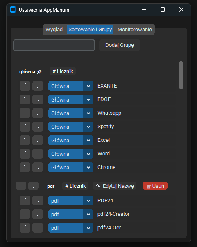The width and height of the screenshot is (197, 247).
Task: Click the pdf24-Ocr app name
Action: 109,228
